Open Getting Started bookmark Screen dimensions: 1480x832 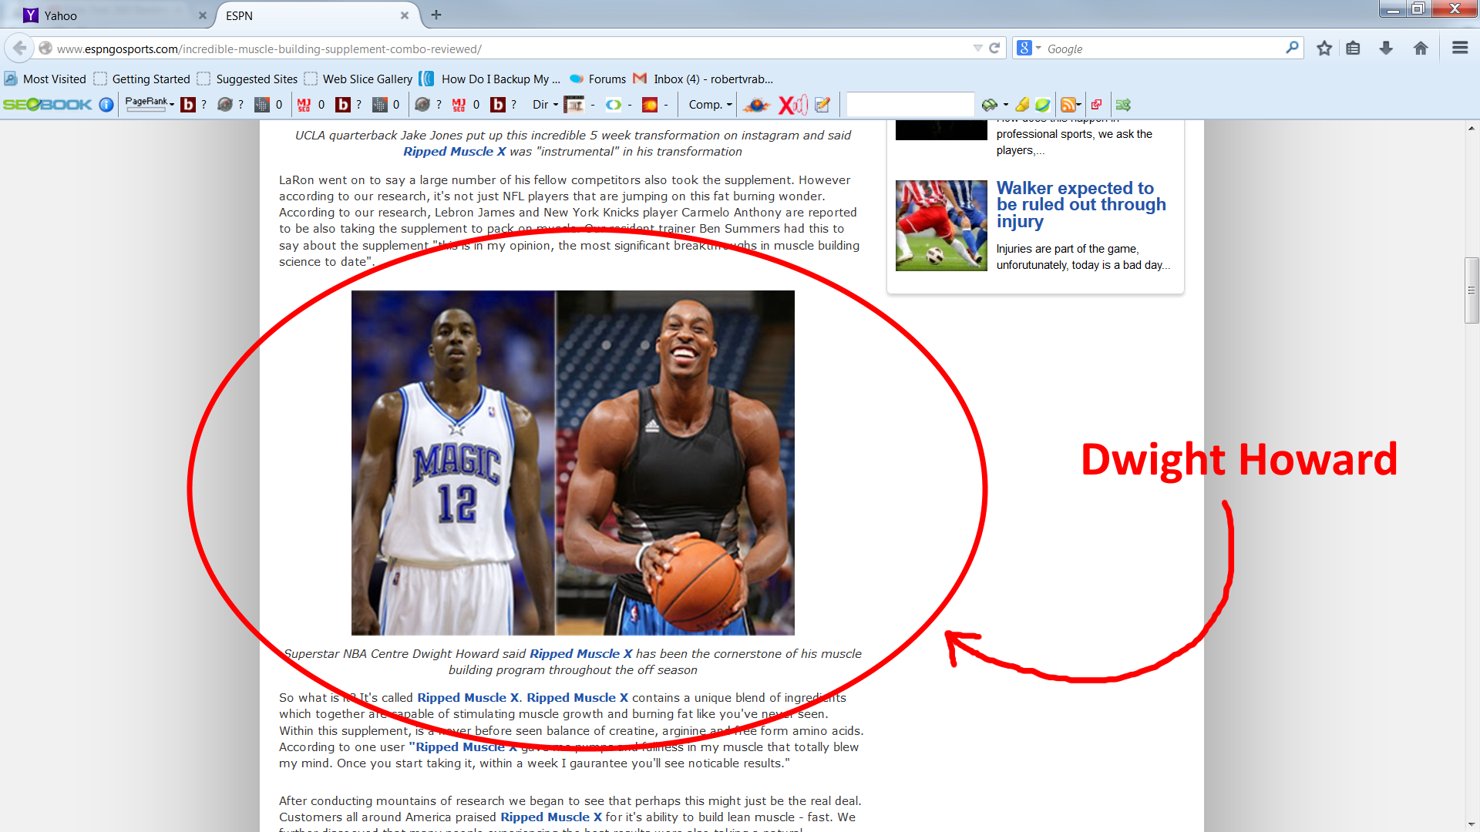pyautogui.click(x=142, y=79)
